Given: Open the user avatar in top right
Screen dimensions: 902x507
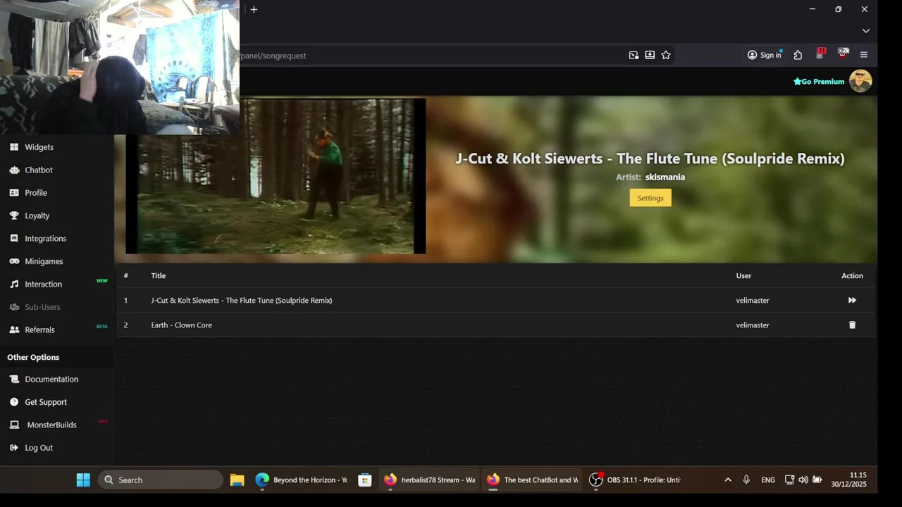Looking at the screenshot, I should click(860, 81).
